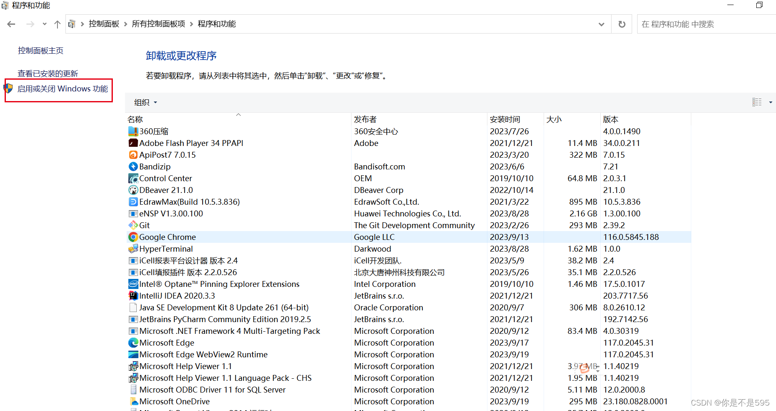This screenshot has height=411, width=776.
Task: Click the Adobe Flash Player icon
Action: [133, 143]
